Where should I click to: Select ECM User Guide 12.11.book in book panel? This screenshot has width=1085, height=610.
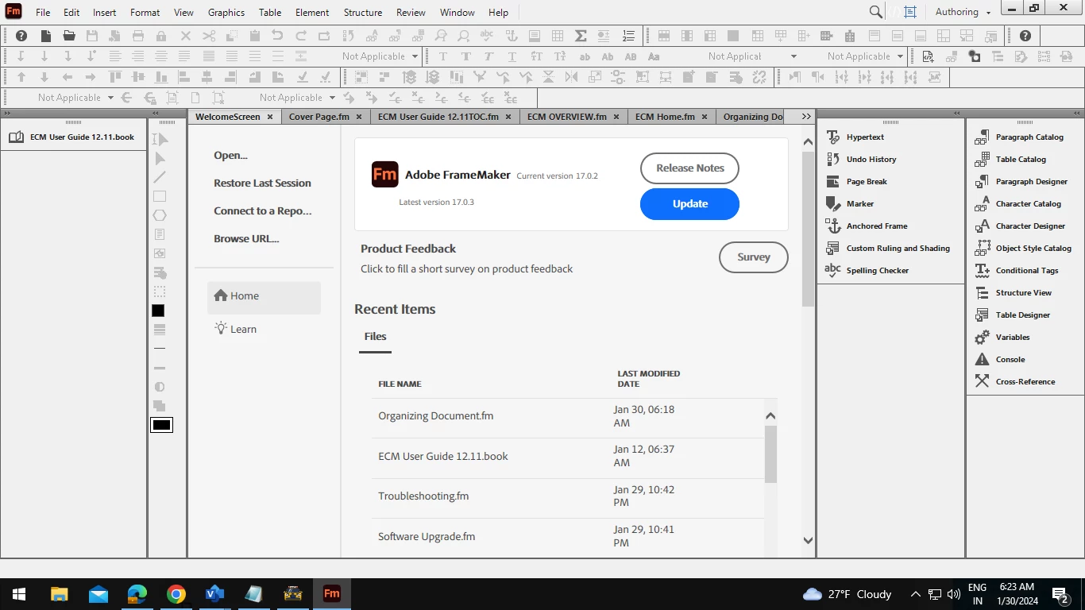(82, 137)
